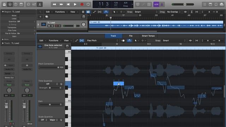The width and height of the screenshot is (226, 127).
Task: Open the editor View menu
Action: [67, 41]
